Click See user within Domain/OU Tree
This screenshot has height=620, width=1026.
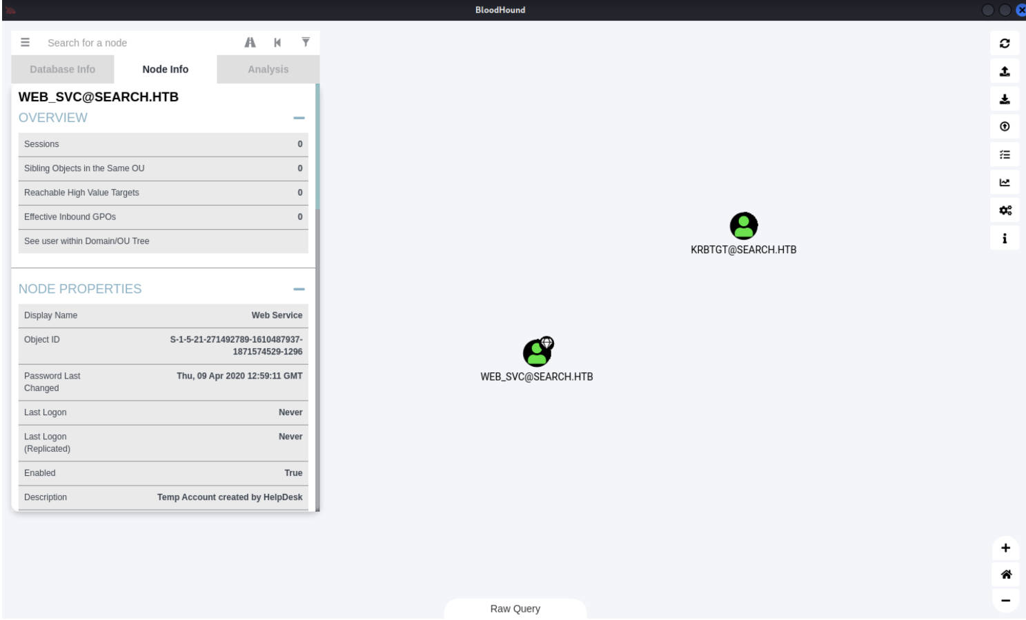(x=163, y=241)
